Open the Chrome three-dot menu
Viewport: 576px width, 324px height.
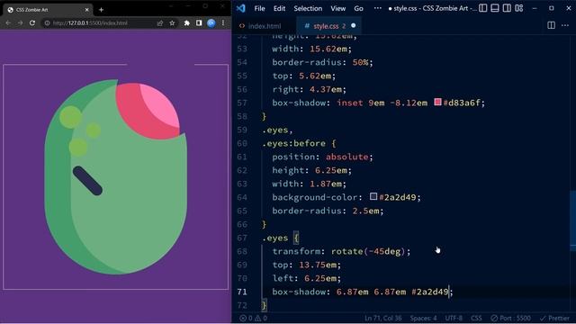(223, 23)
